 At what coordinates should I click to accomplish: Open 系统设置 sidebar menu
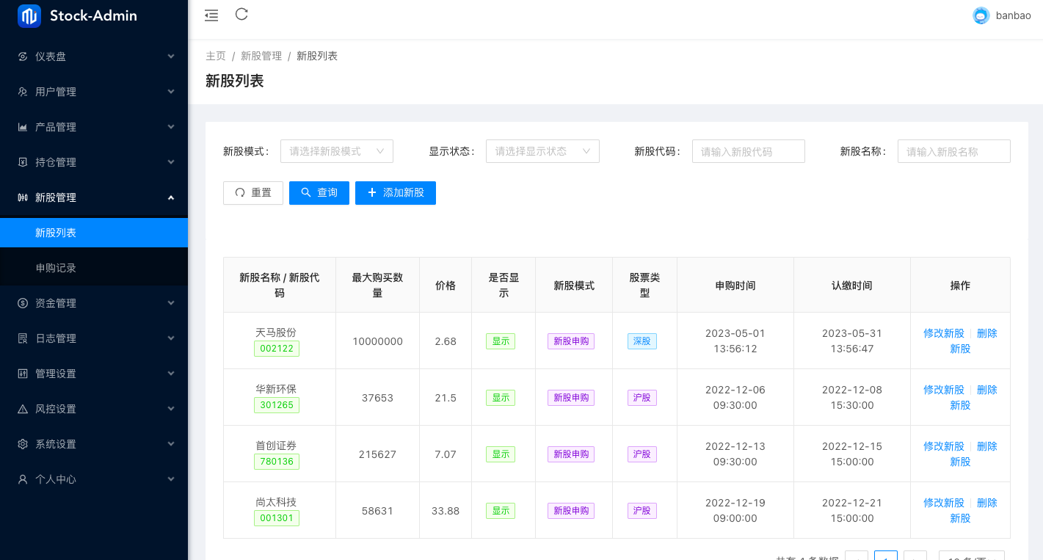[94, 444]
